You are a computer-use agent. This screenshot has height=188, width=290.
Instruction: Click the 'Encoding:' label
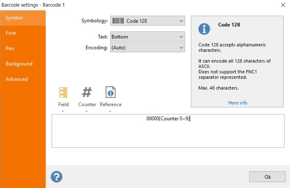coord(96,47)
